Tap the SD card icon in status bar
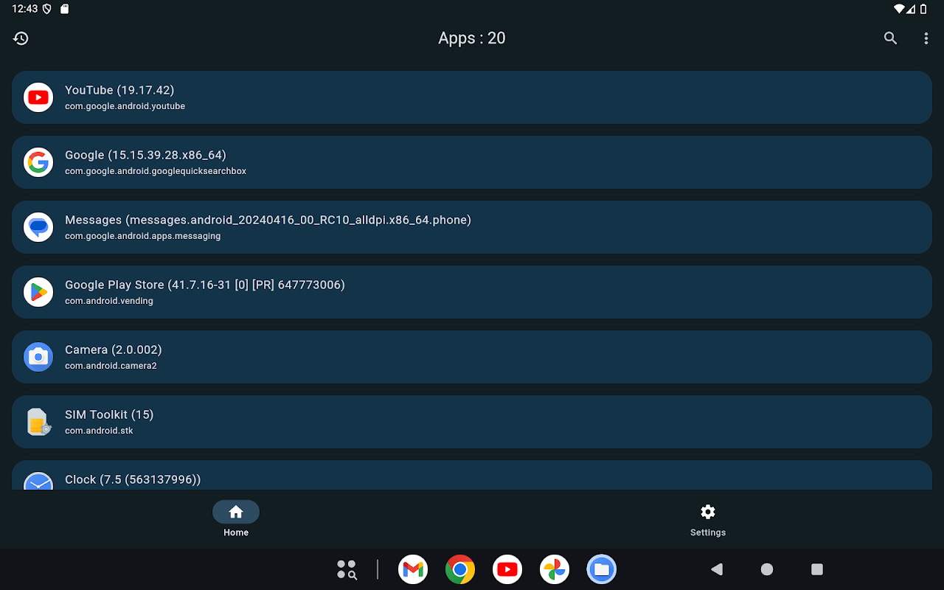Image resolution: width=944 pixels, height=590 pixels. click(65, 9)
